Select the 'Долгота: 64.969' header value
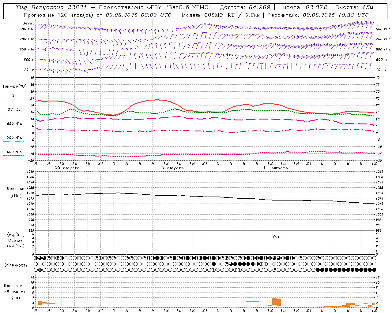 click(x=245, y=7)
